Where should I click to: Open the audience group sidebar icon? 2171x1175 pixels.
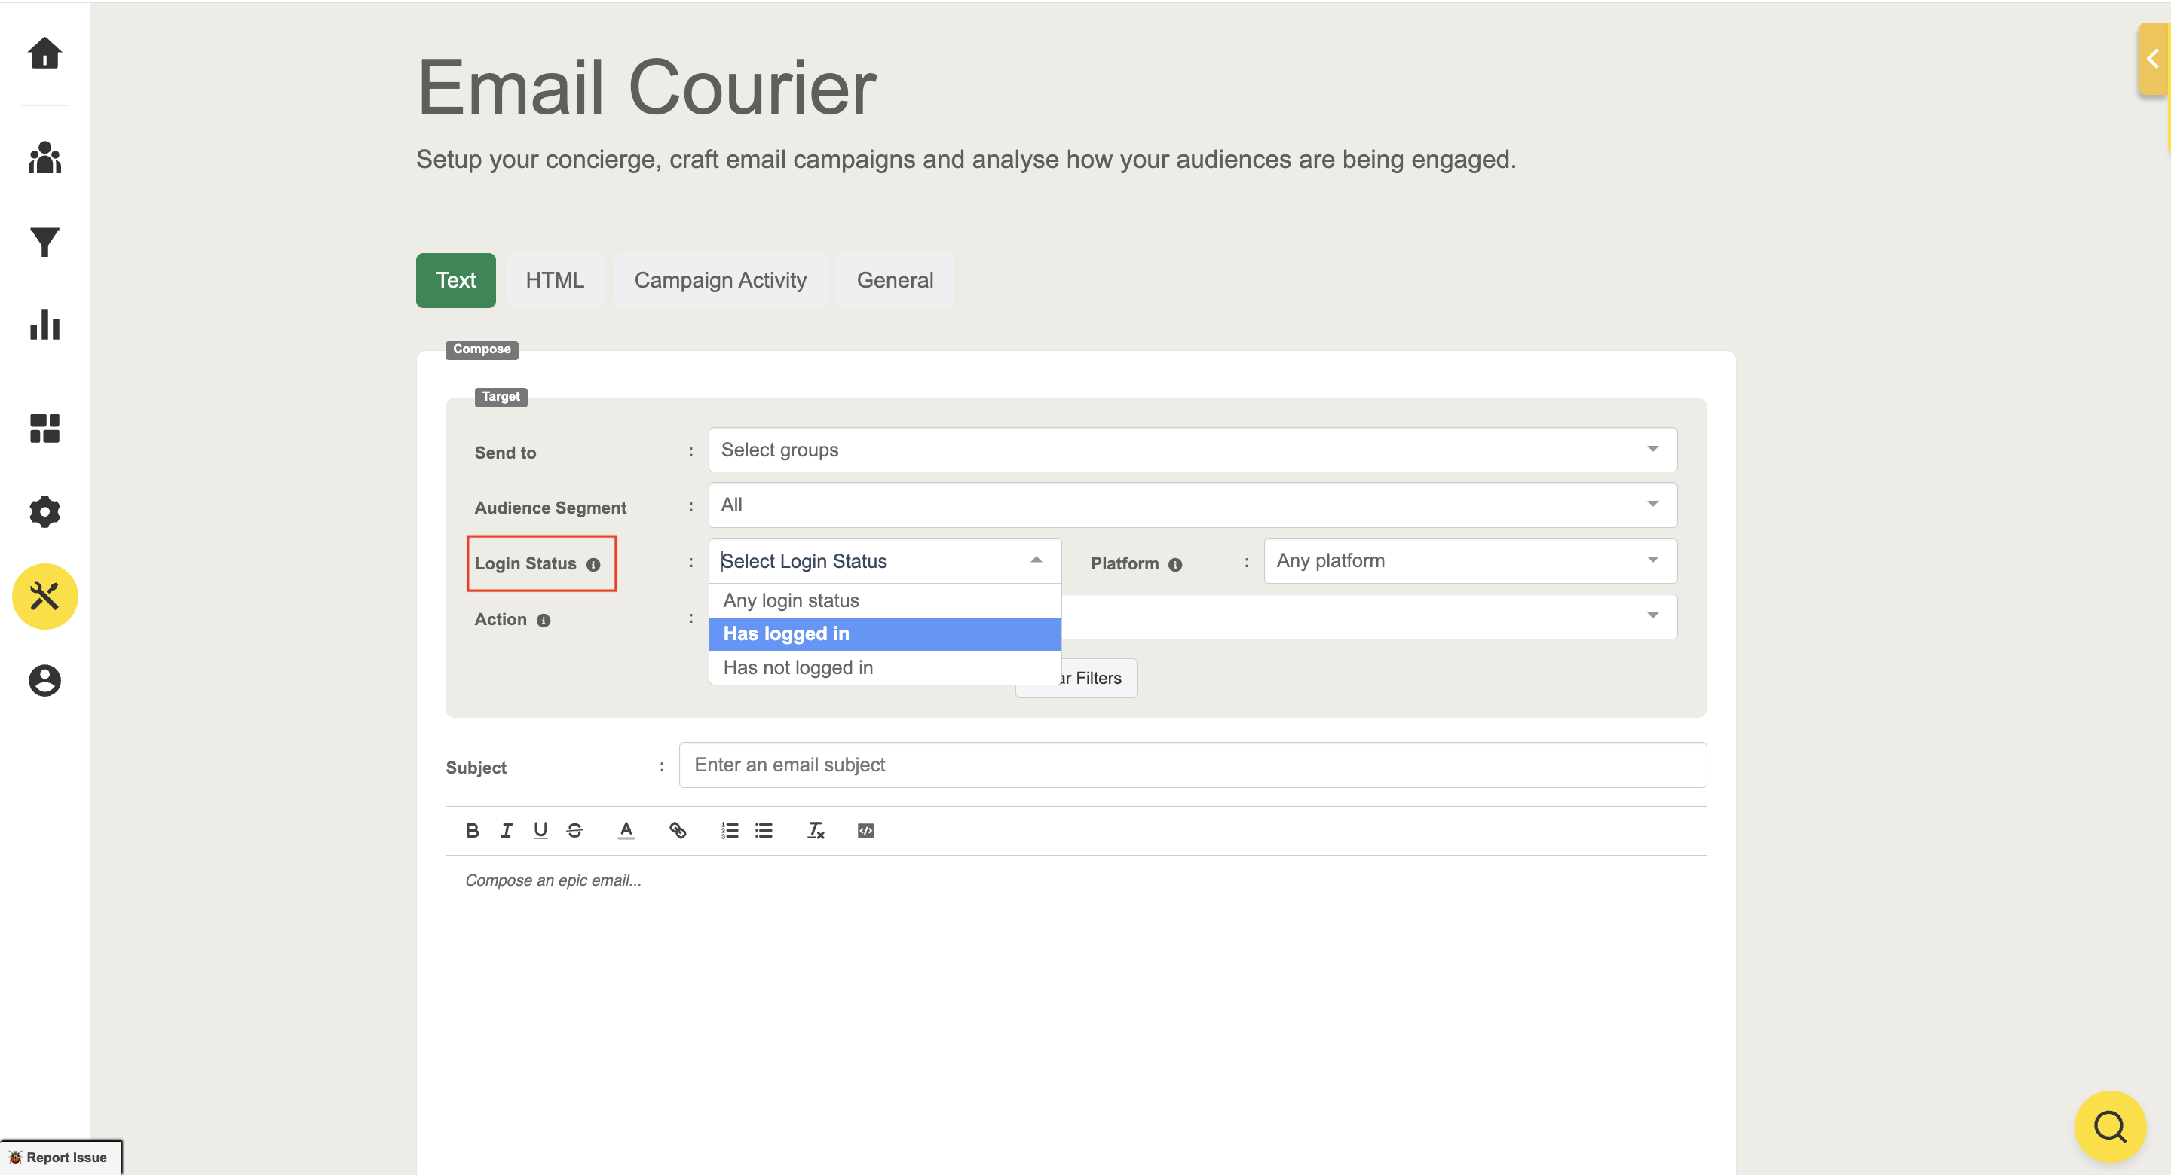(x=44, y=157)
